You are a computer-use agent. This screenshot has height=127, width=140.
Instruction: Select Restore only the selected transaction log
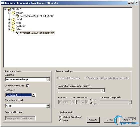point(86,78)
